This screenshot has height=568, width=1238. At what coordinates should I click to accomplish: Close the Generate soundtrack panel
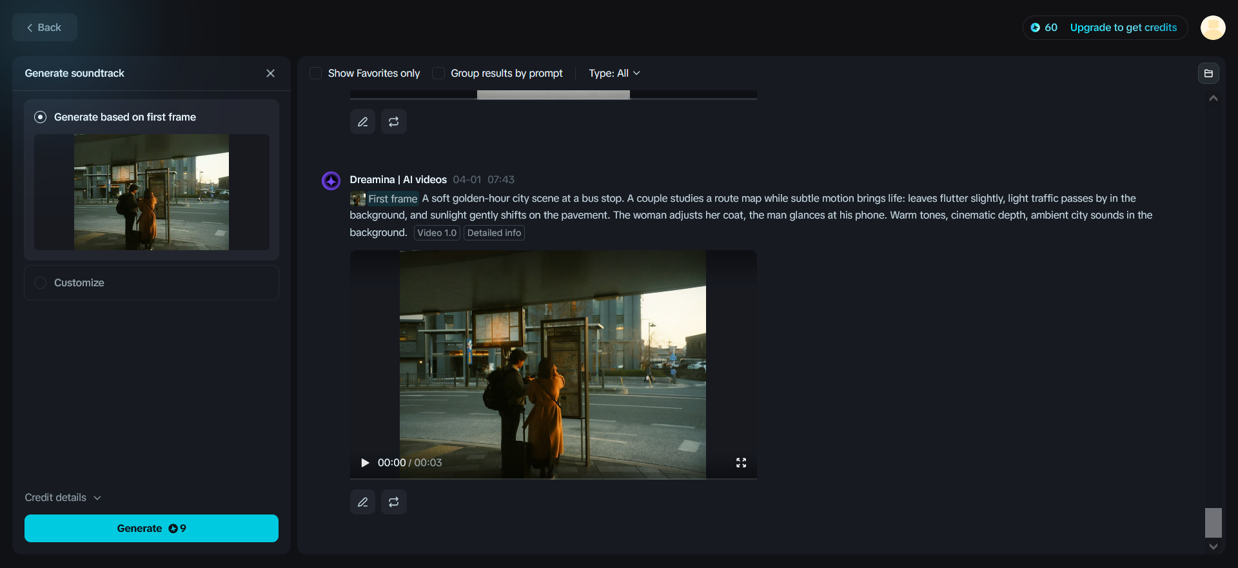pos(271,73)
